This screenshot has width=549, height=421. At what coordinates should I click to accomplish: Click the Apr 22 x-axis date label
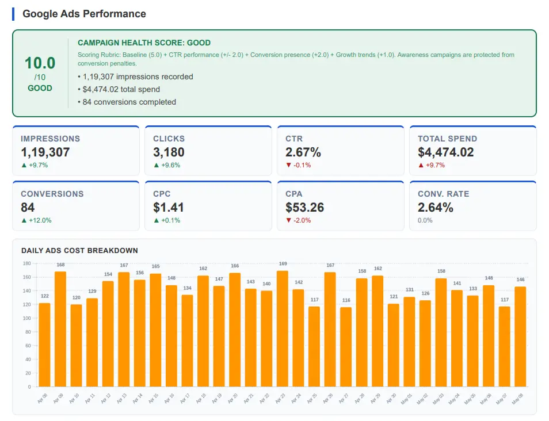click(x=264, y=398)
